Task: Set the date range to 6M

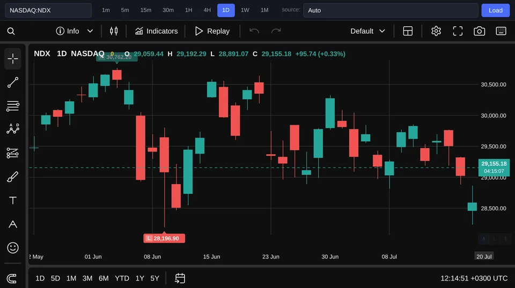Action: 104,278
